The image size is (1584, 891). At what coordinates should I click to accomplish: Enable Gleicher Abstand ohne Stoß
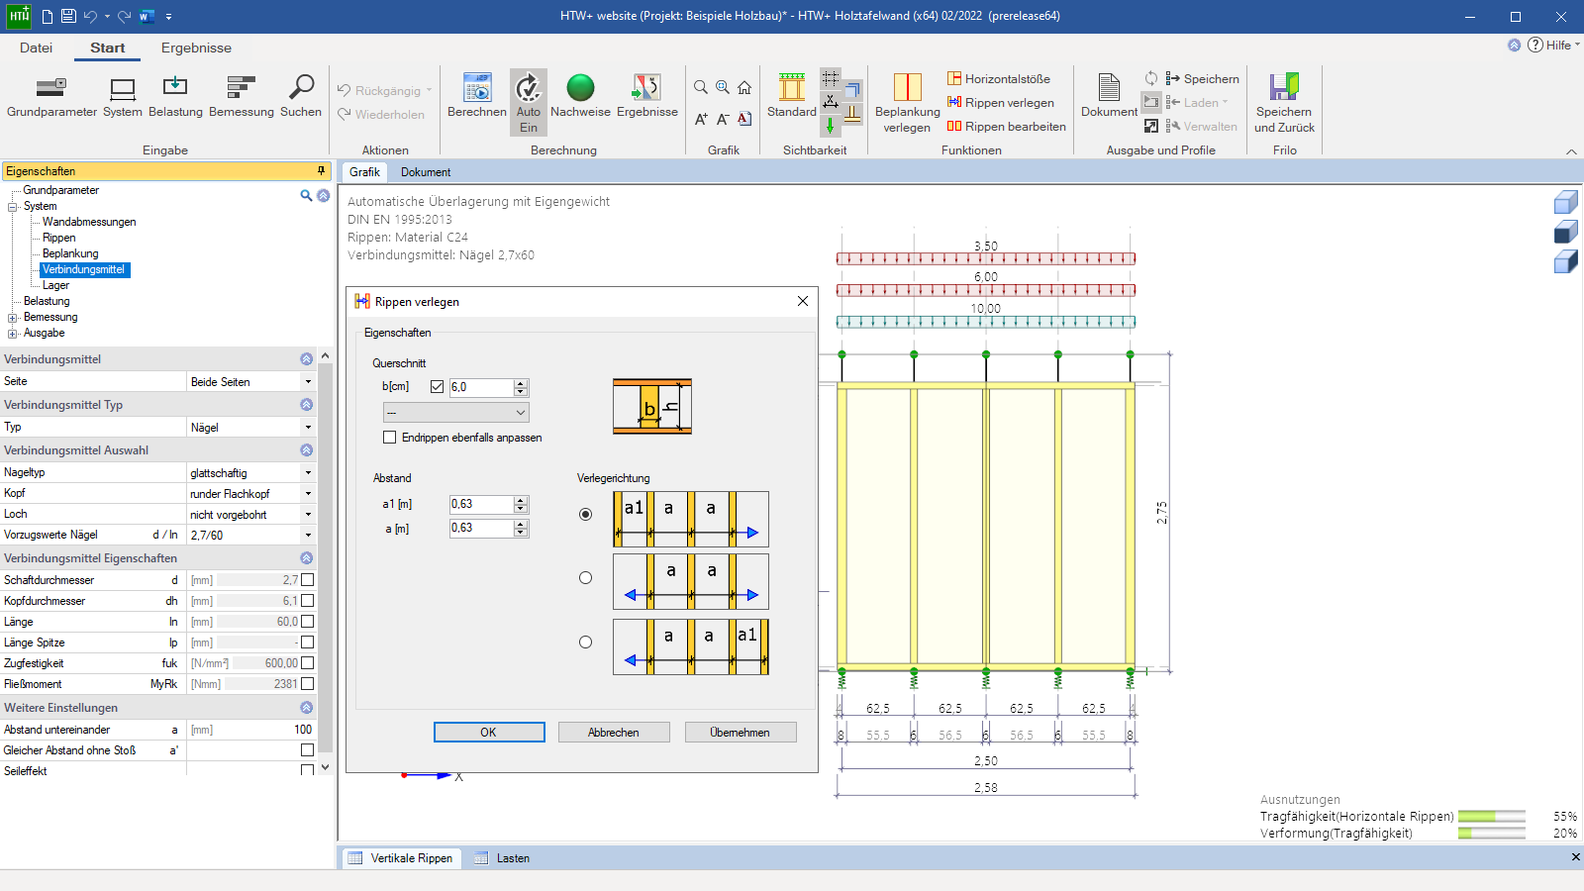click(307, 750)
